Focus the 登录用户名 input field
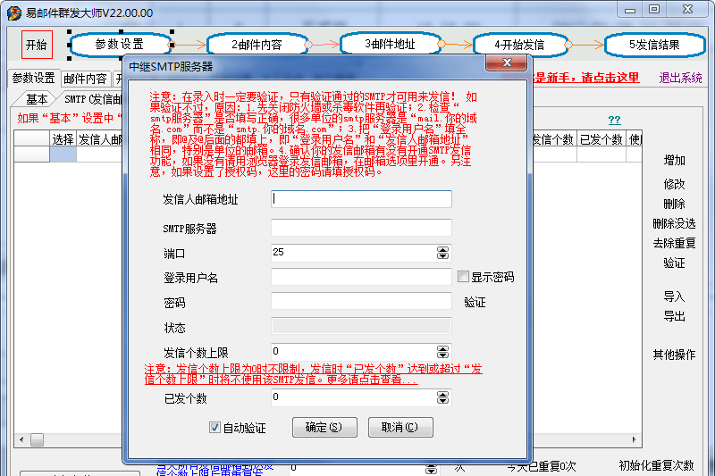715x476 pixels. [x=361, y=277]
